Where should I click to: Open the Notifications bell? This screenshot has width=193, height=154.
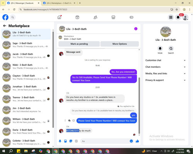tap(178, 17)
